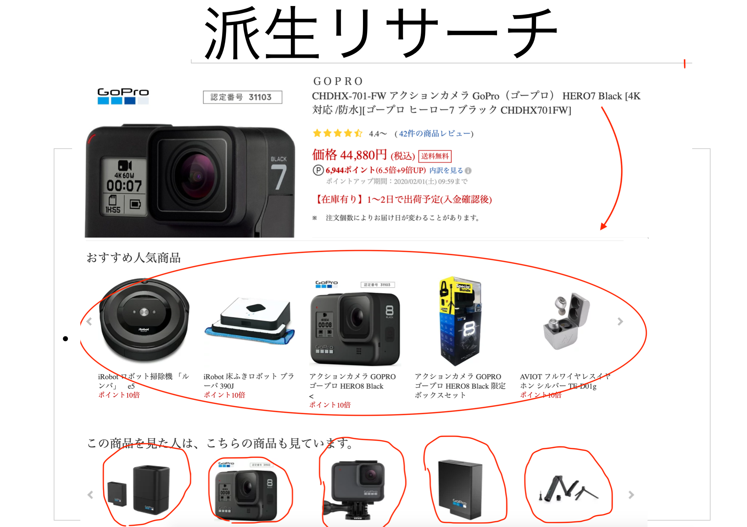Open the 内訳を見る points breakdown link

(x=446, y=170)
